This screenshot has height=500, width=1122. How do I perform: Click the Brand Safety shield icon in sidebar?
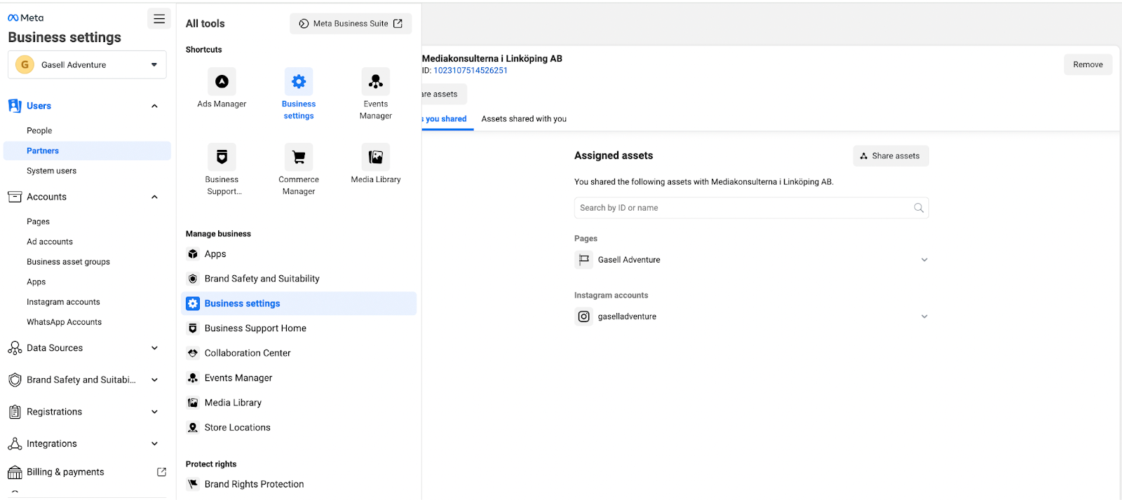pyautogui.click(x=15, y=380)
